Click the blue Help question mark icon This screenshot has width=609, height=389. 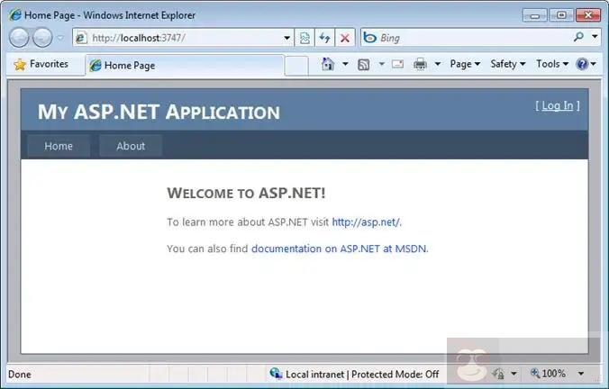(x=582, y=64)
